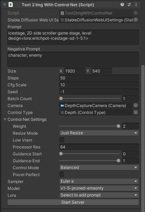
Task: Open component help reference icon
Action: point(122,4)
